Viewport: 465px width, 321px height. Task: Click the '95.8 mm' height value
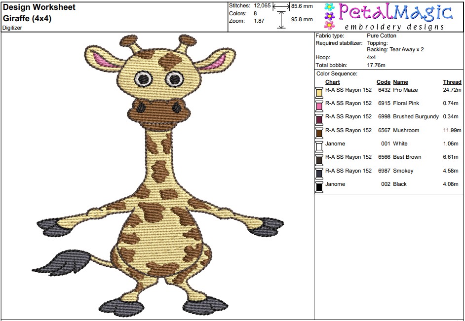click(302, 20)
